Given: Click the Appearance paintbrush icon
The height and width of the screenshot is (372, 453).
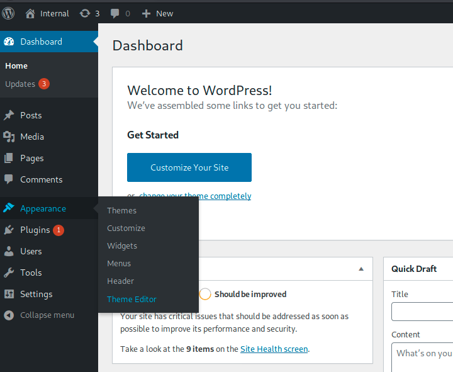Looking at the screenshot, I should coord(9,208).
